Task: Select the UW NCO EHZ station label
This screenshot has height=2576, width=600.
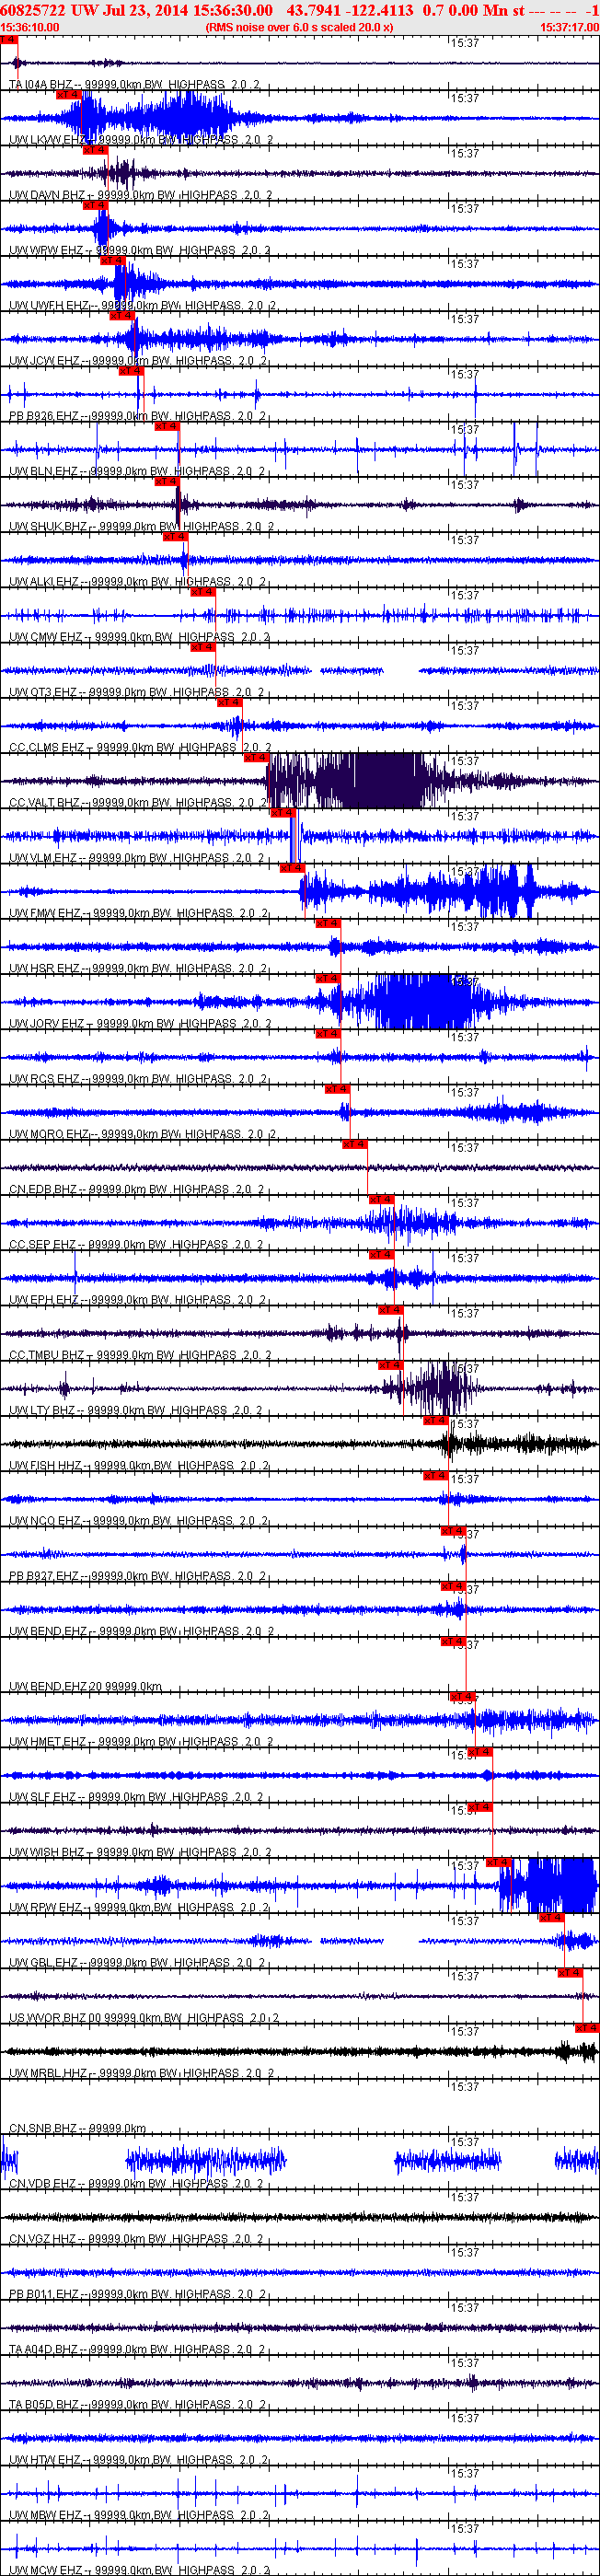Action: click(x=138, y=1520)
